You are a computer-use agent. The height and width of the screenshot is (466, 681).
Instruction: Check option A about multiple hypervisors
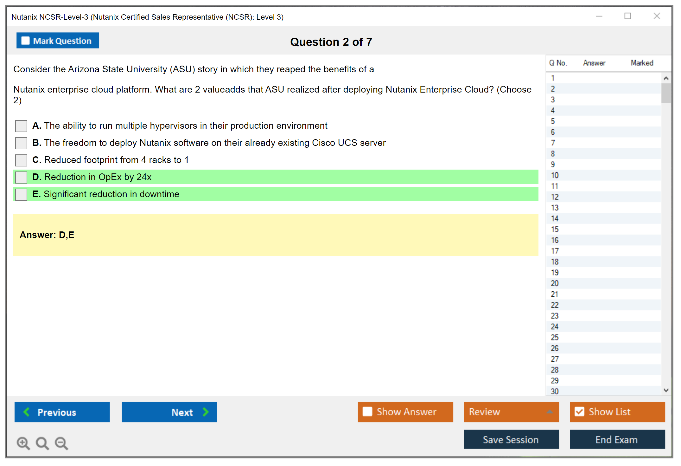pos(21,126)
